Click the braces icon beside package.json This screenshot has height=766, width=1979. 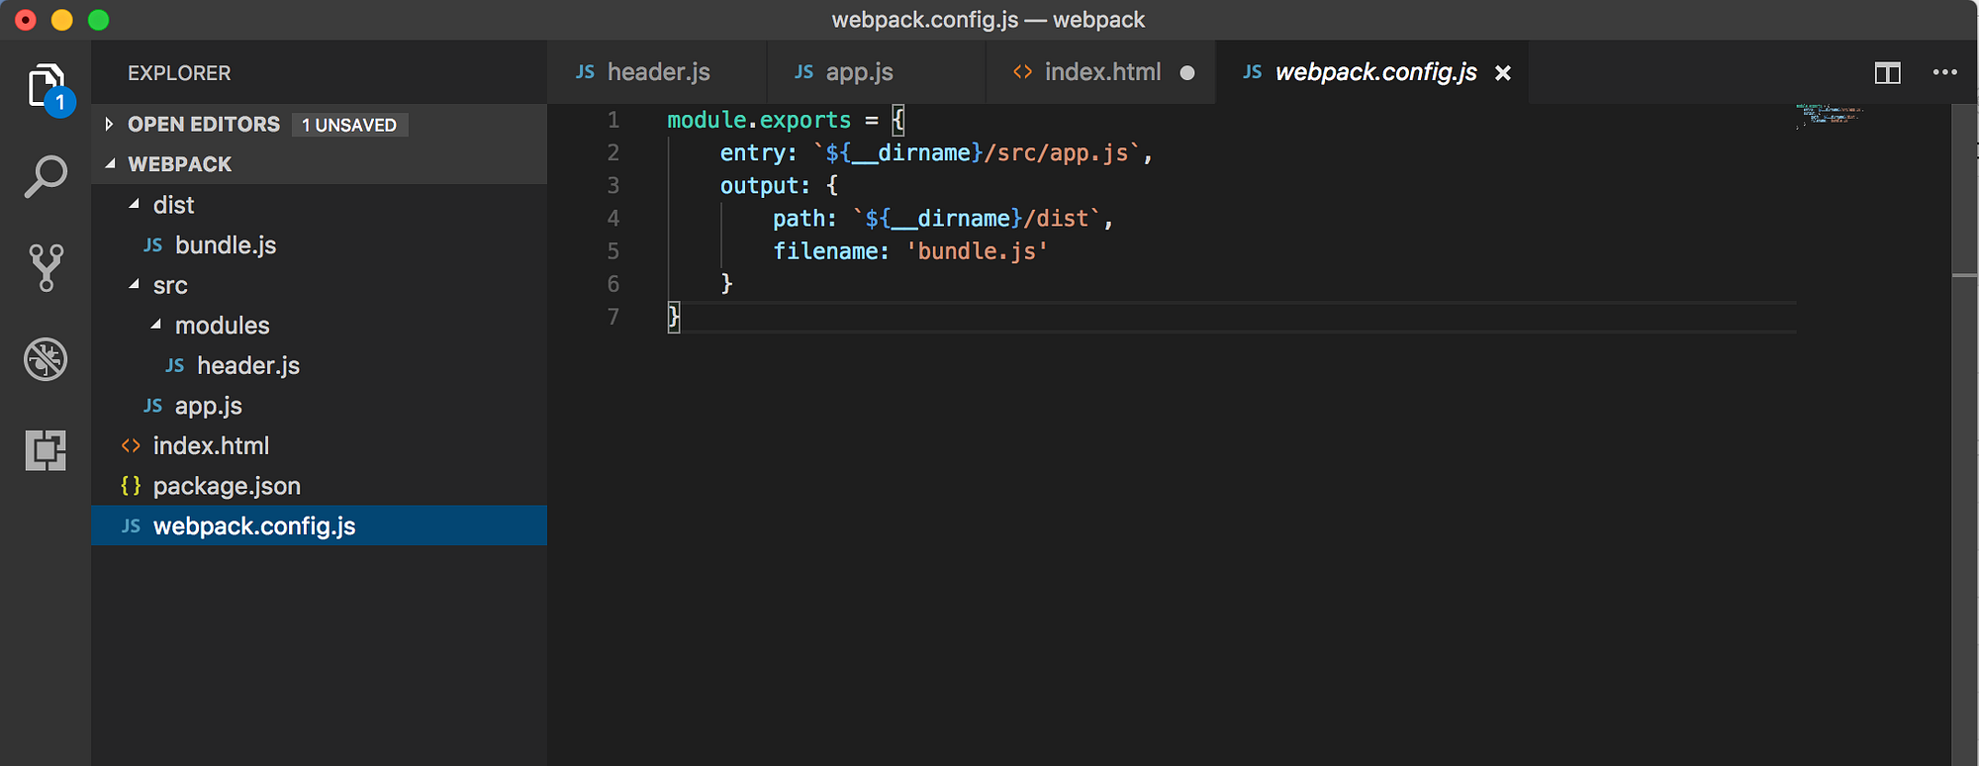(x=131, y=486)
